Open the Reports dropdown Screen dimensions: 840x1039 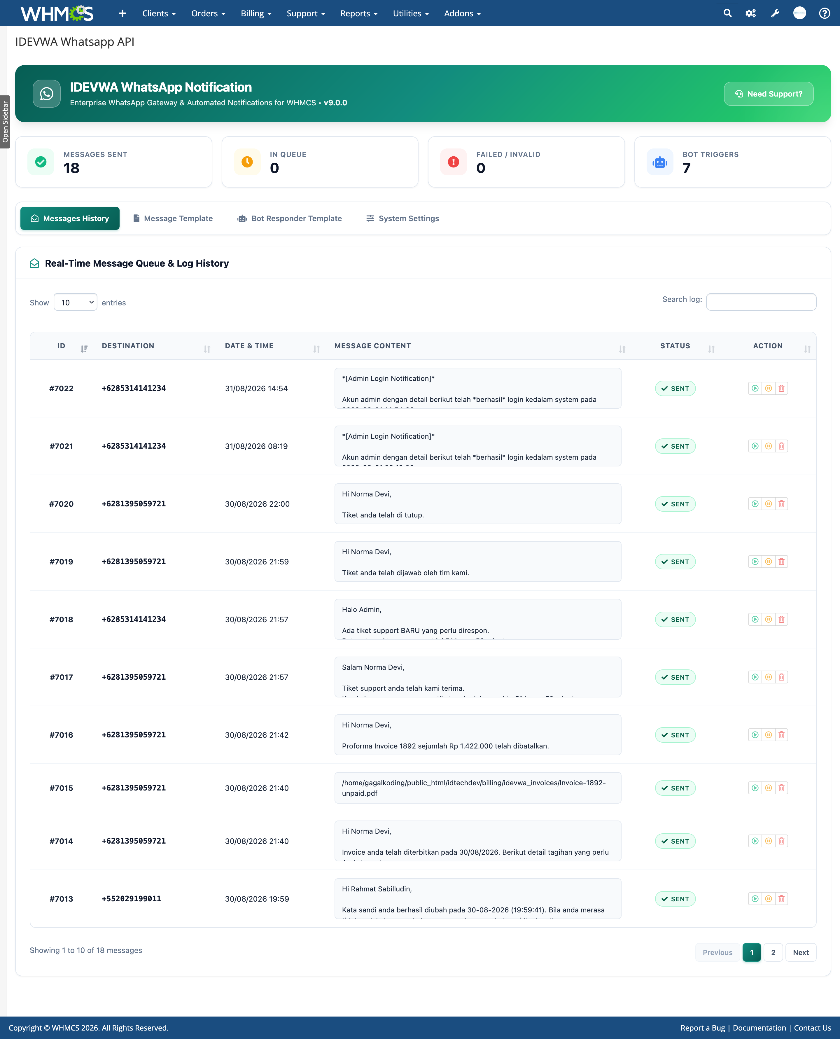coord(358,13)
